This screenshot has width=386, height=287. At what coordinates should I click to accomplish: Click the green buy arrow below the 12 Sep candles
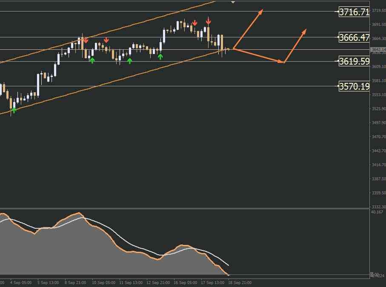point(160,57)
